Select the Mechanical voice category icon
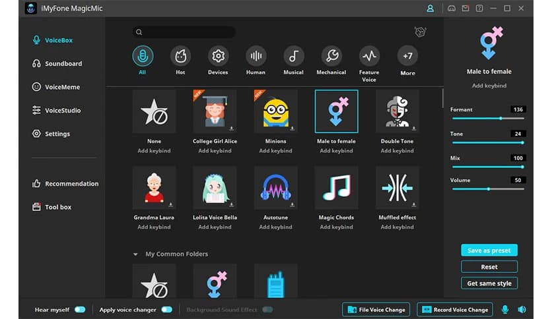The image size is (552, 319). coord(331,56)
